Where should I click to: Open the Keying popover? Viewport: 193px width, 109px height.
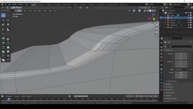pos(17,96)
